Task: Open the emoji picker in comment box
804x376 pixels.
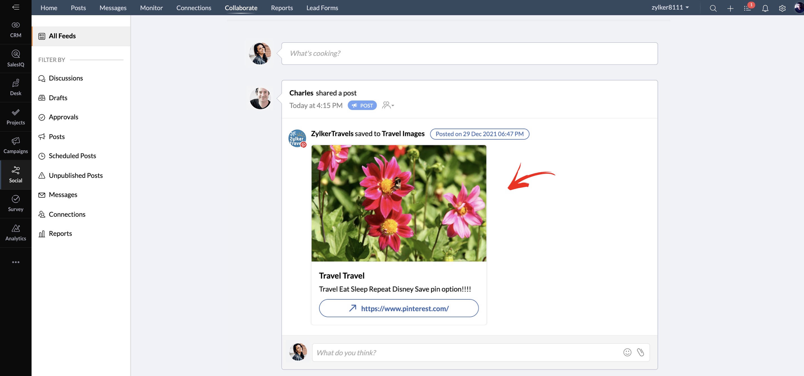Action: click(x=627, y=352)
